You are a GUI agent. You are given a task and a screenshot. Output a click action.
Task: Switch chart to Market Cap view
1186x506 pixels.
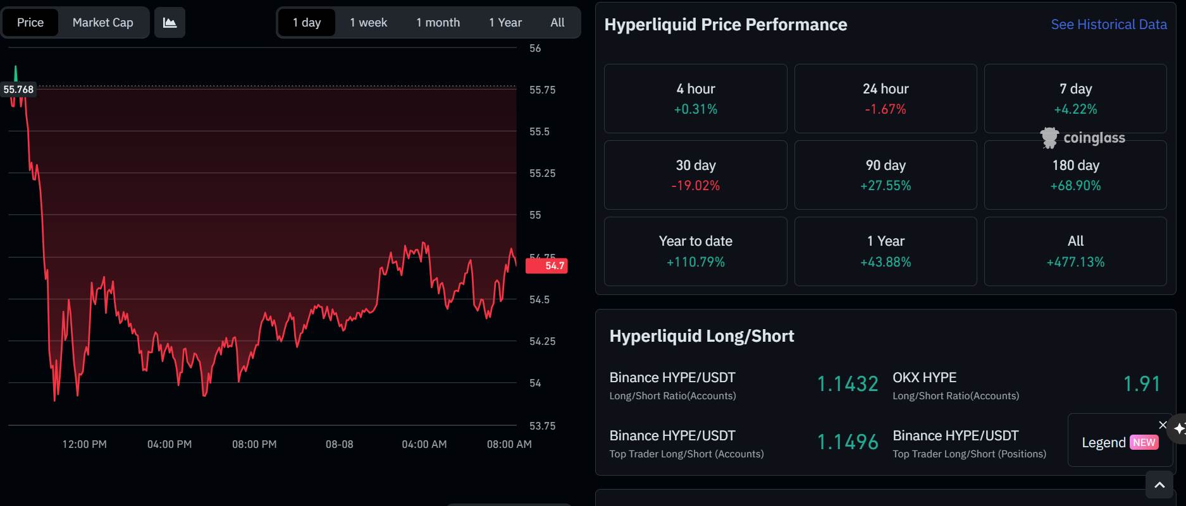point(102,23)
